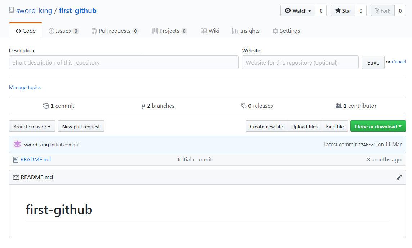Focus the Website input field

300,62
